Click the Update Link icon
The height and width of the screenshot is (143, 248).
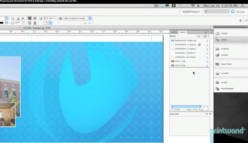tap(201, 110)
